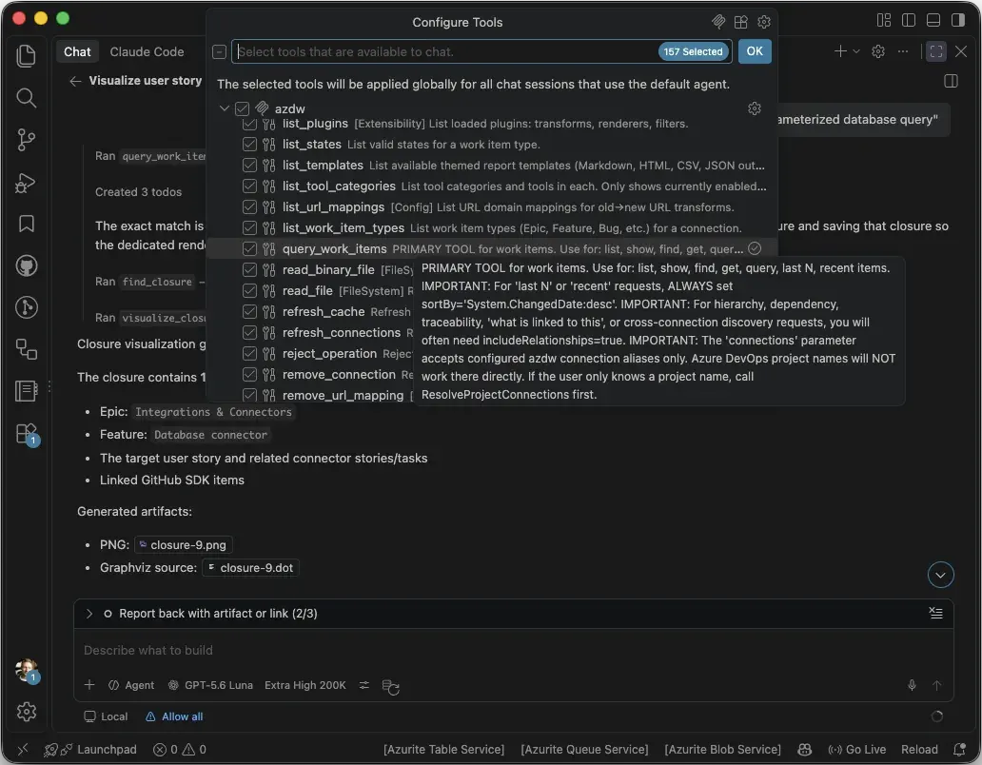The width and height of the screenshot is (982, 765).
Task: Open the closure-9.png file link
Action: click(184, 544)
